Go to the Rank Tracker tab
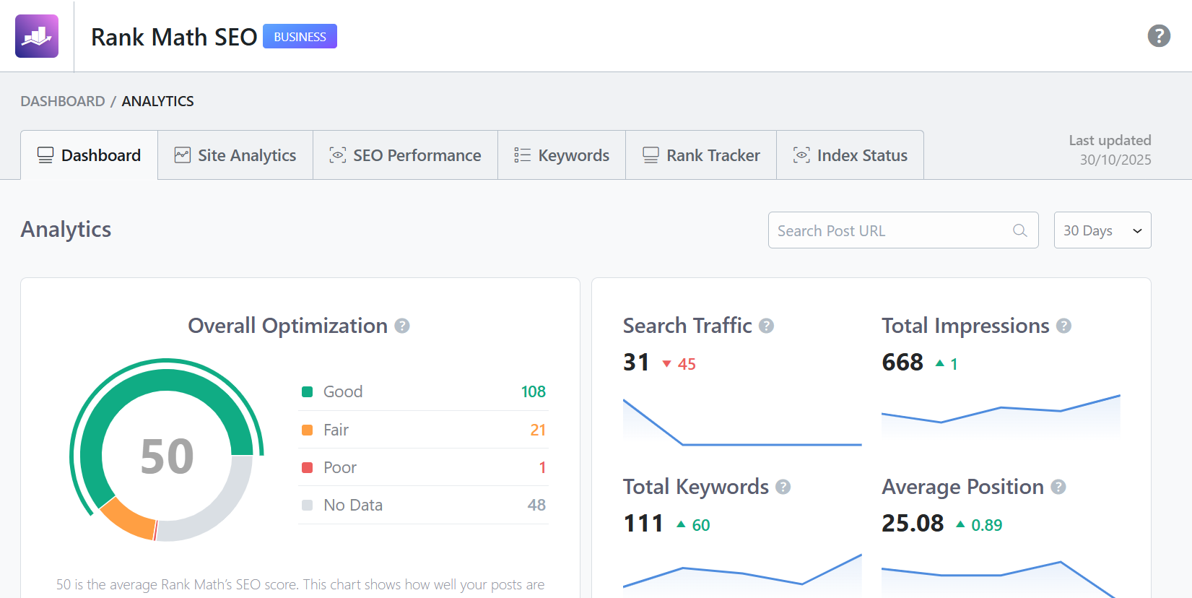The width and height of the screenshot is (1192, 598). [x=701, y=155]
